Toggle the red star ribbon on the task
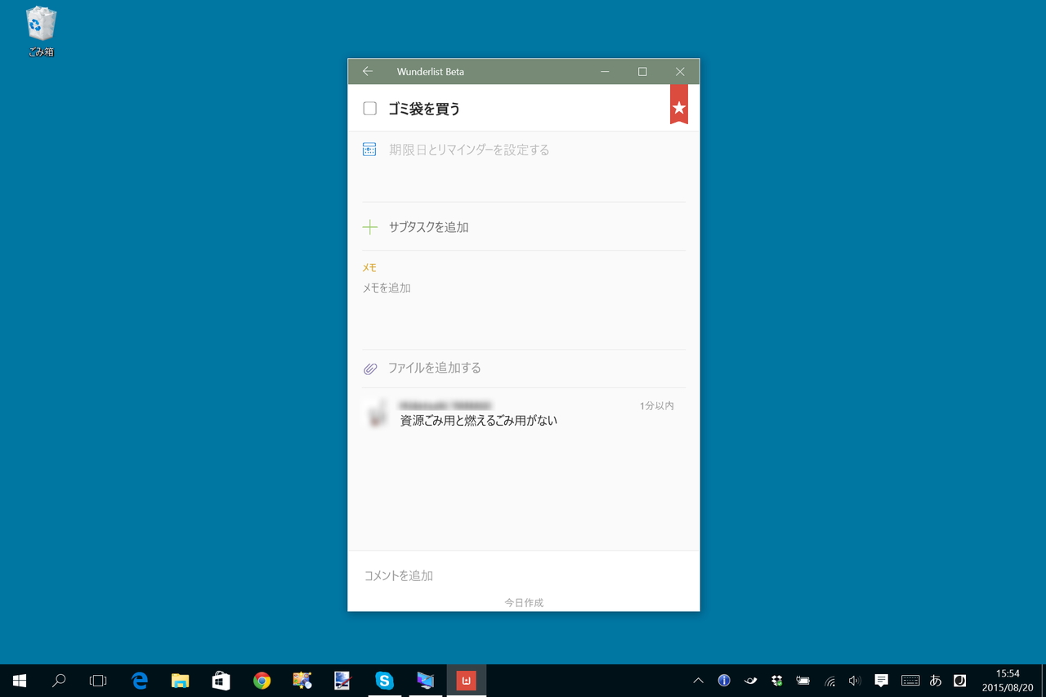Image resolution: width=1046 pixels, height=697 pixels. 679,105
